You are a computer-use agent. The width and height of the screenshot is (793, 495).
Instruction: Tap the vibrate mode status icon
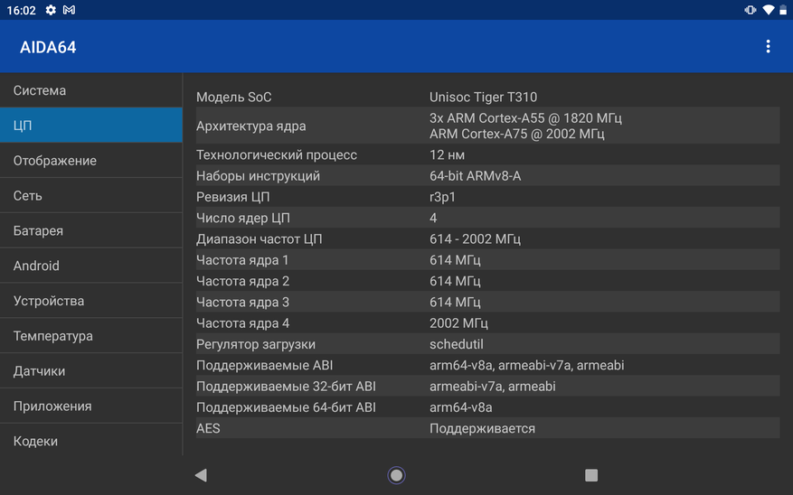(750, 10)
